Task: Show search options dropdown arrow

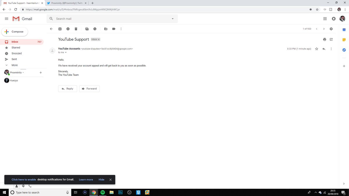Action: [x=172, y=19]
